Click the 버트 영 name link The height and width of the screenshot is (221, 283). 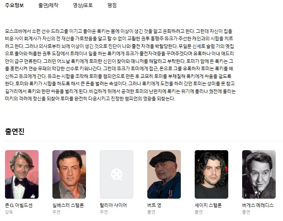coord(154,205)
